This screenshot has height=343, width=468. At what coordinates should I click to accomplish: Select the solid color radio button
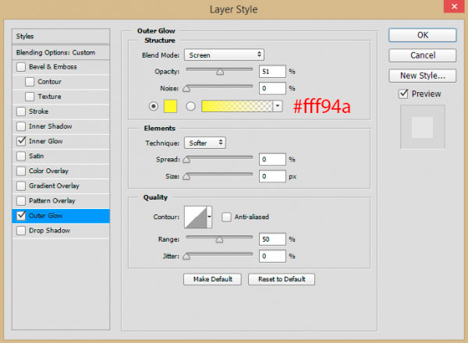click(154, 106)
